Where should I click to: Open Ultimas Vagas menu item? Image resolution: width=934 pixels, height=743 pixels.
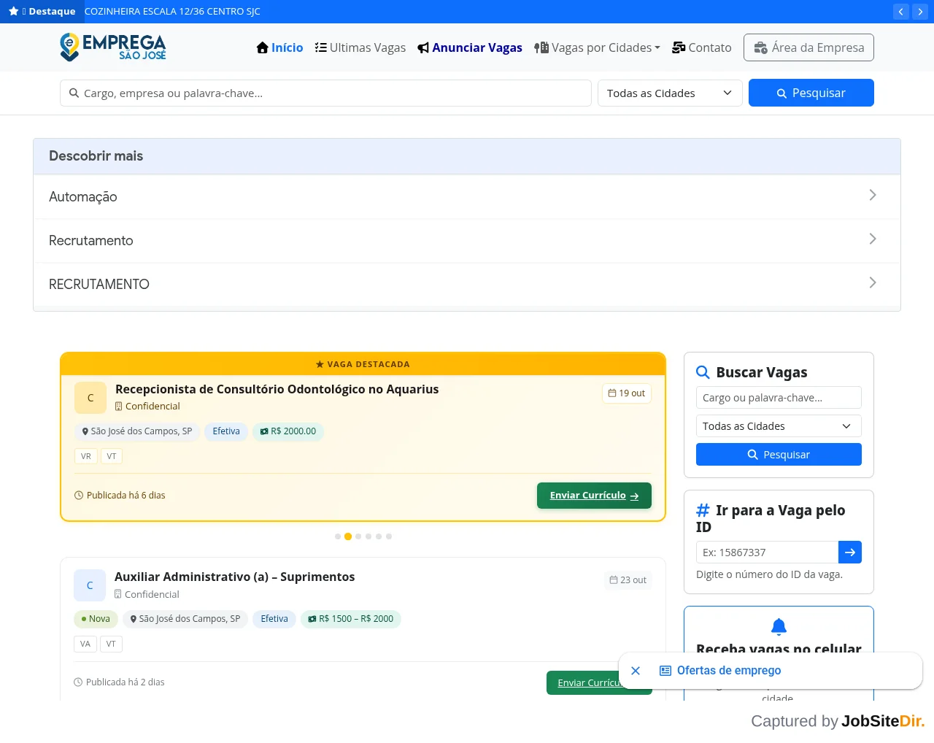point(360,47)
